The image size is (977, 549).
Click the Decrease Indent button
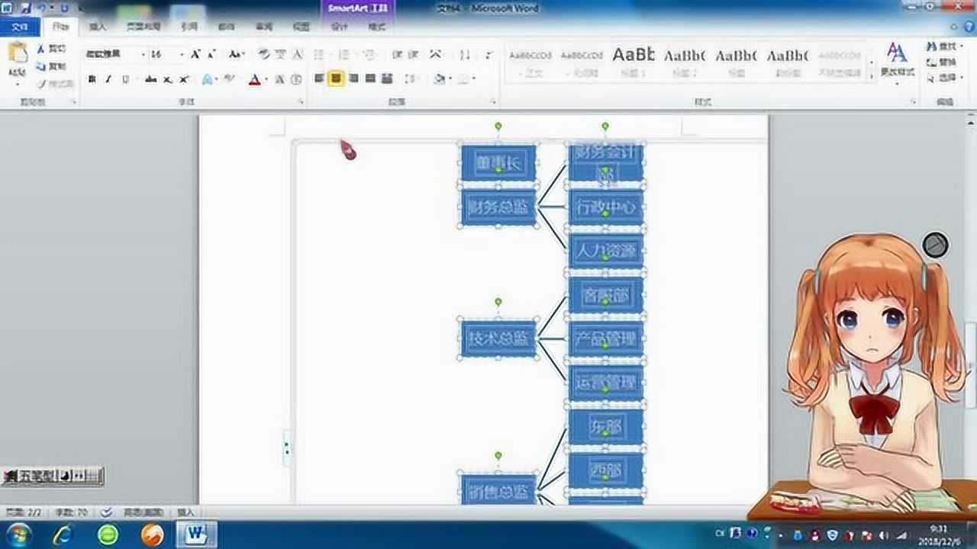tap(397, 54)
